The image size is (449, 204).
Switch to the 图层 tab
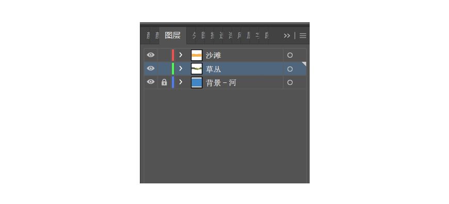pyautogui.click(x=173, y=36)
